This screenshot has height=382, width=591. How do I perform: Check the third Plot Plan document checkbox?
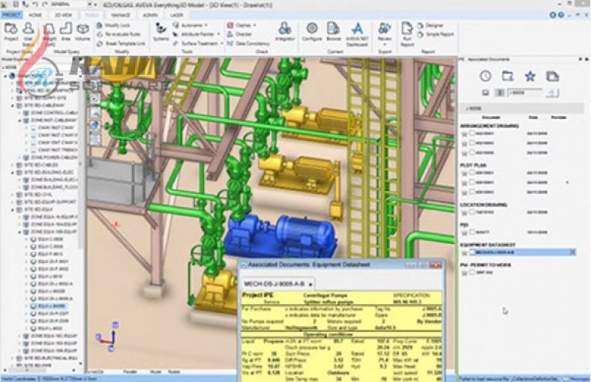(x=472, y=192)
